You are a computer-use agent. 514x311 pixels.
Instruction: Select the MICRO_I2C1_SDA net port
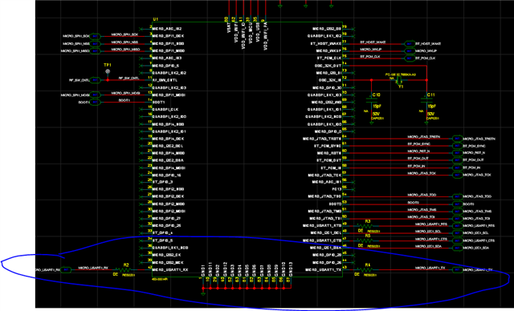[x=457, y=248]
